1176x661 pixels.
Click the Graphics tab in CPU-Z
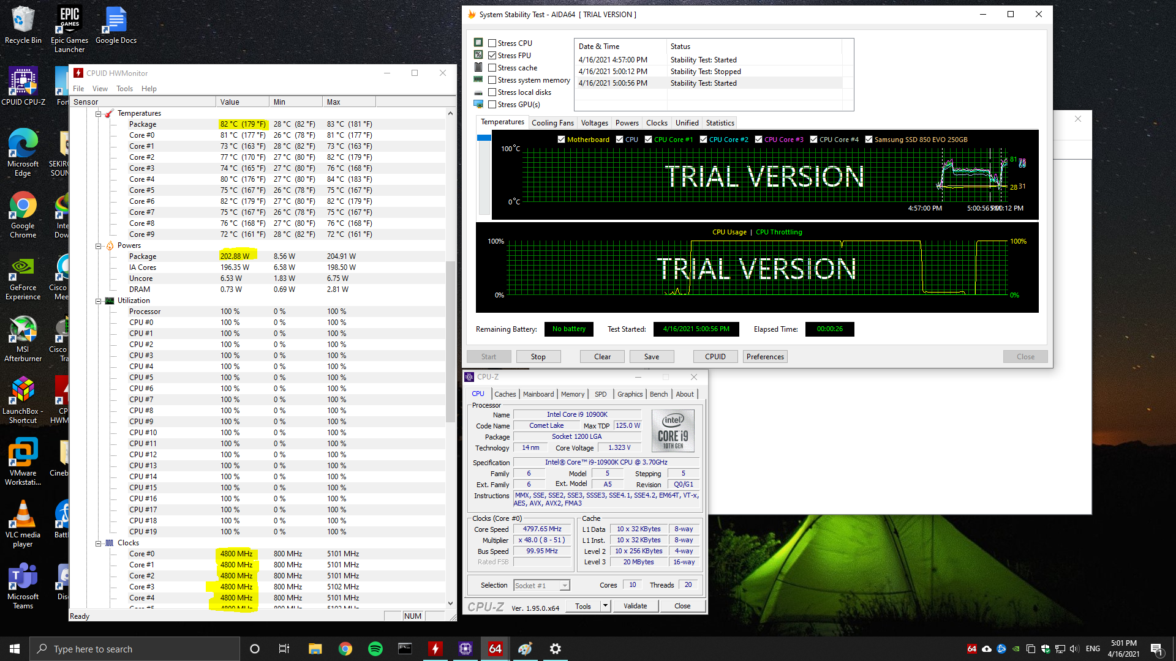(629, 394)
